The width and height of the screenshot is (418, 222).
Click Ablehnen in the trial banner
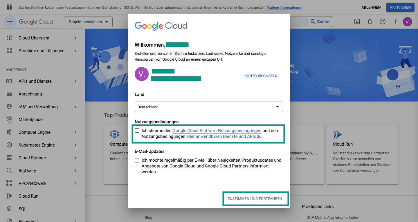point(371,7)
